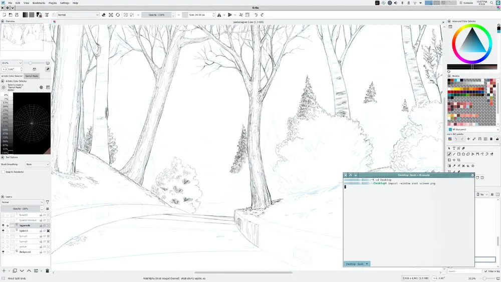
Task: Click the layer Opacity slider
Action: click(22, 208)
